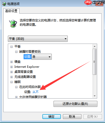Expand the Internet Explorer node
Viewport: 105px width, 123px height.
pos(11,67)
